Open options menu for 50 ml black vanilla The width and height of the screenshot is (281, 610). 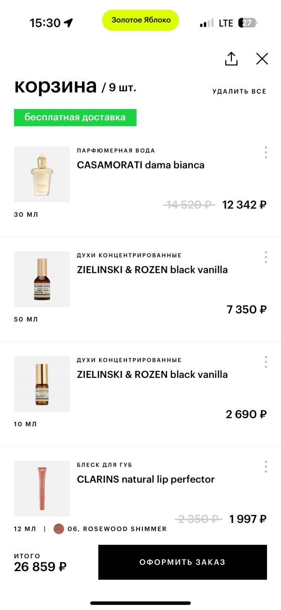[x=266, y=257]
